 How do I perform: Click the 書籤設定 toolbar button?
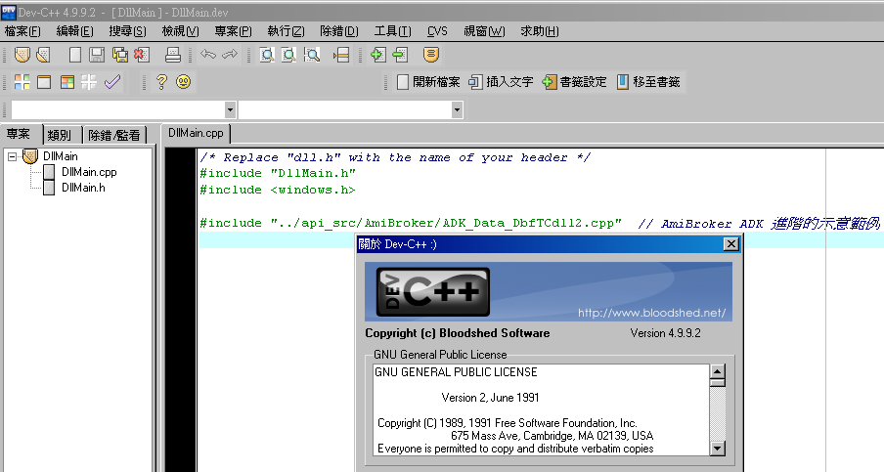tap(574, 82)
